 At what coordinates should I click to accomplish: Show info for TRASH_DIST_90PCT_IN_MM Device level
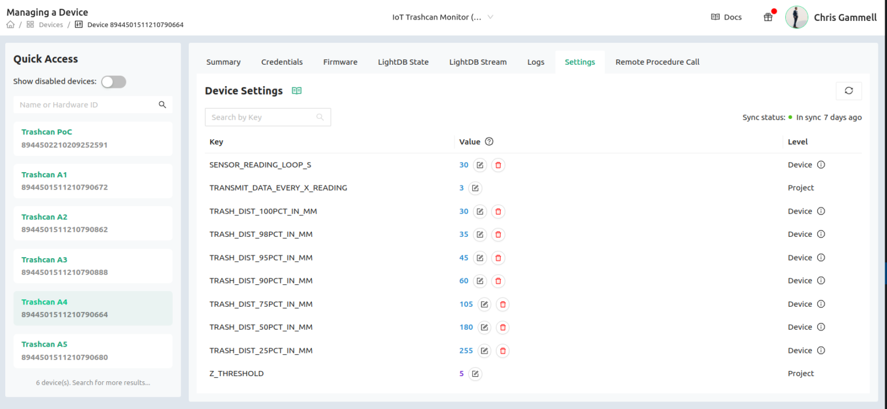pyautogui.click(x=821, y=281)
